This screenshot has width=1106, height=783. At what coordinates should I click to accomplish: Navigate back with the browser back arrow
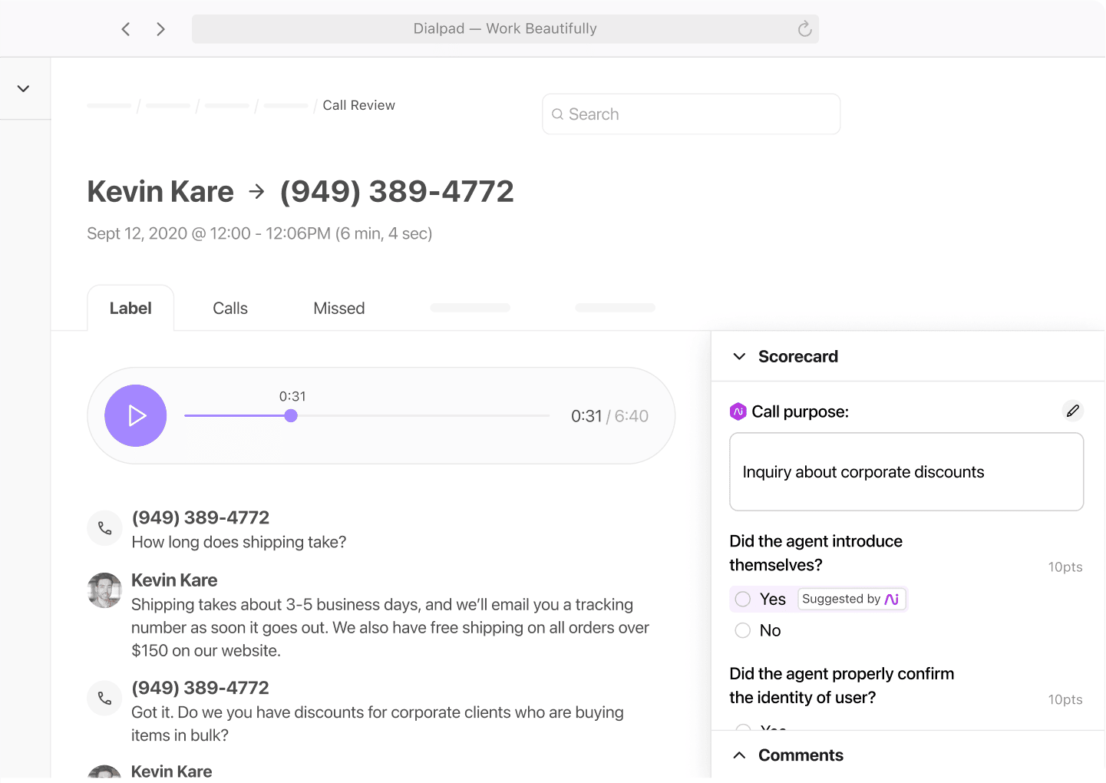pyautogui.click(x=126, y=28)
